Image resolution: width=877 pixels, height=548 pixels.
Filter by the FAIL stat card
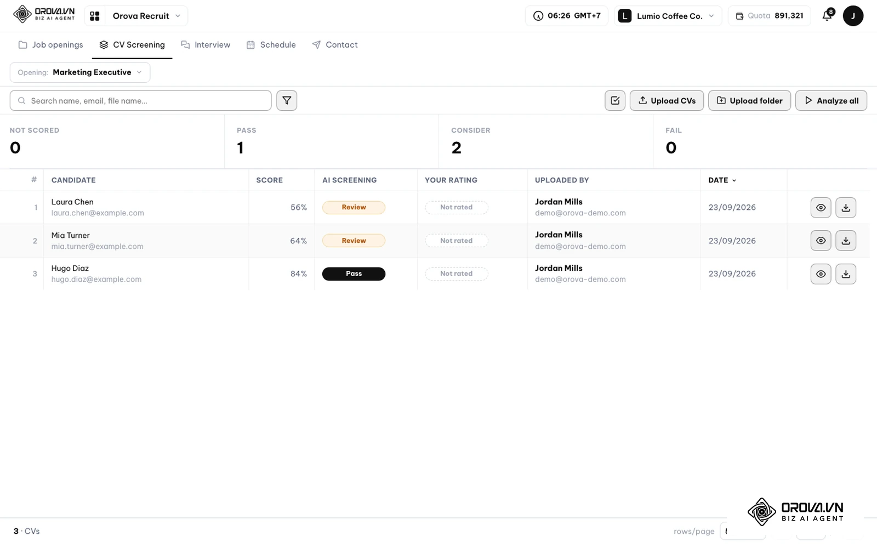click(x=765, y=141)
